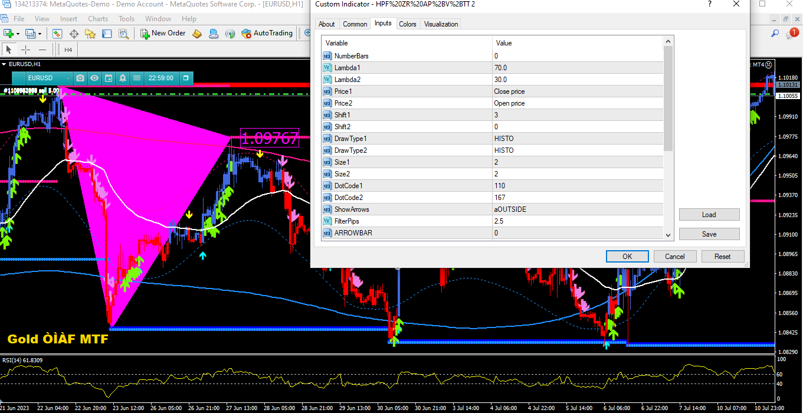The image size is (803, 413).
Task: Expand the New Chart dropdown arrow
Action: pyautogui.click(x=18, y=34)
